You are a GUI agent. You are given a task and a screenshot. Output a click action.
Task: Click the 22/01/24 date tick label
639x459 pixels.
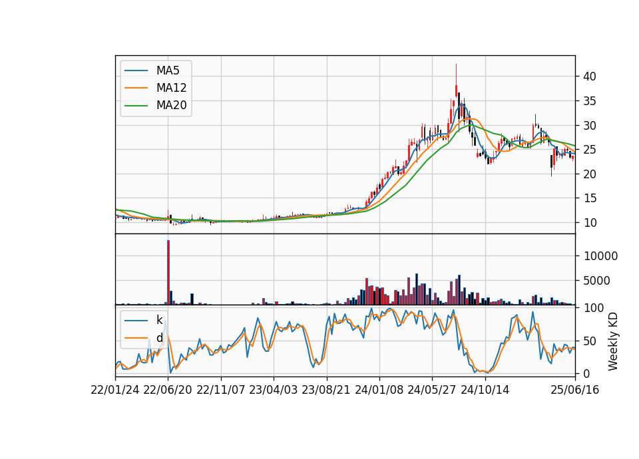pos(115,390)
